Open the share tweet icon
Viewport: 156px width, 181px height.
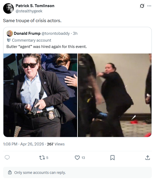(148, 158)
